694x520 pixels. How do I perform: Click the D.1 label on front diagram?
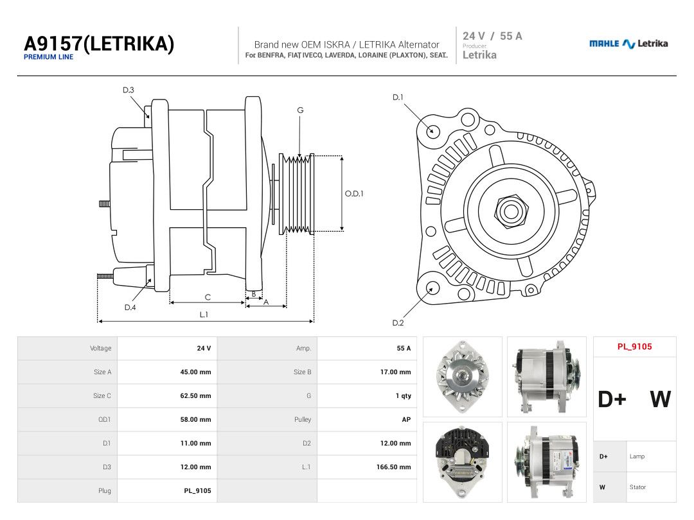click(x=398, y=98)
